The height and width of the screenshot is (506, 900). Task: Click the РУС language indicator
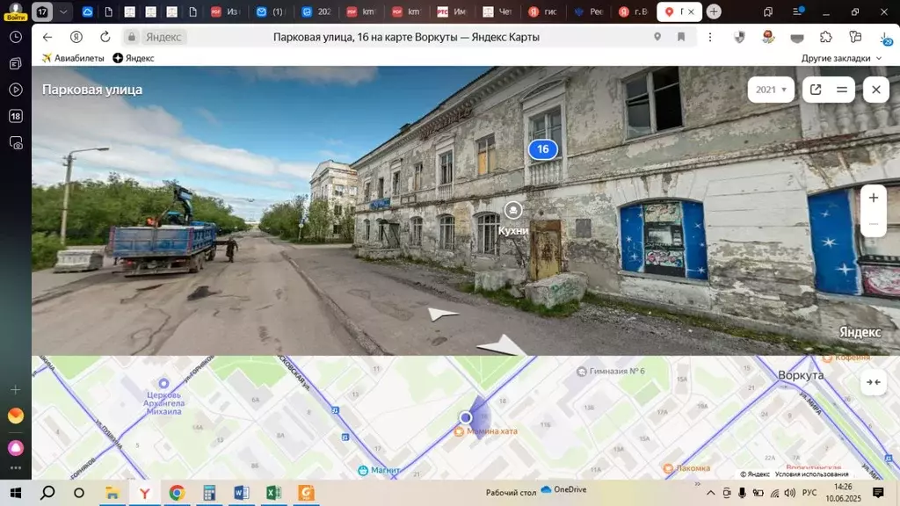[x=809, y=493]
